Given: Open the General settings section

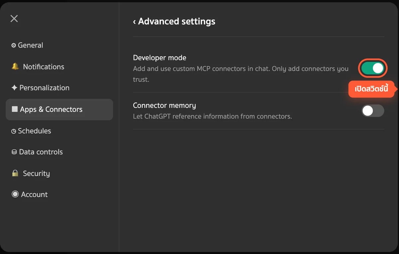Looking at the screenshot, I should pos(60,45).
